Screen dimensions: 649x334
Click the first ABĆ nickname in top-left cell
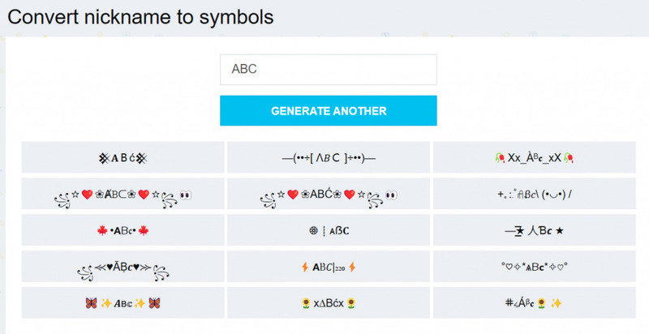click(x=123, y=157)
